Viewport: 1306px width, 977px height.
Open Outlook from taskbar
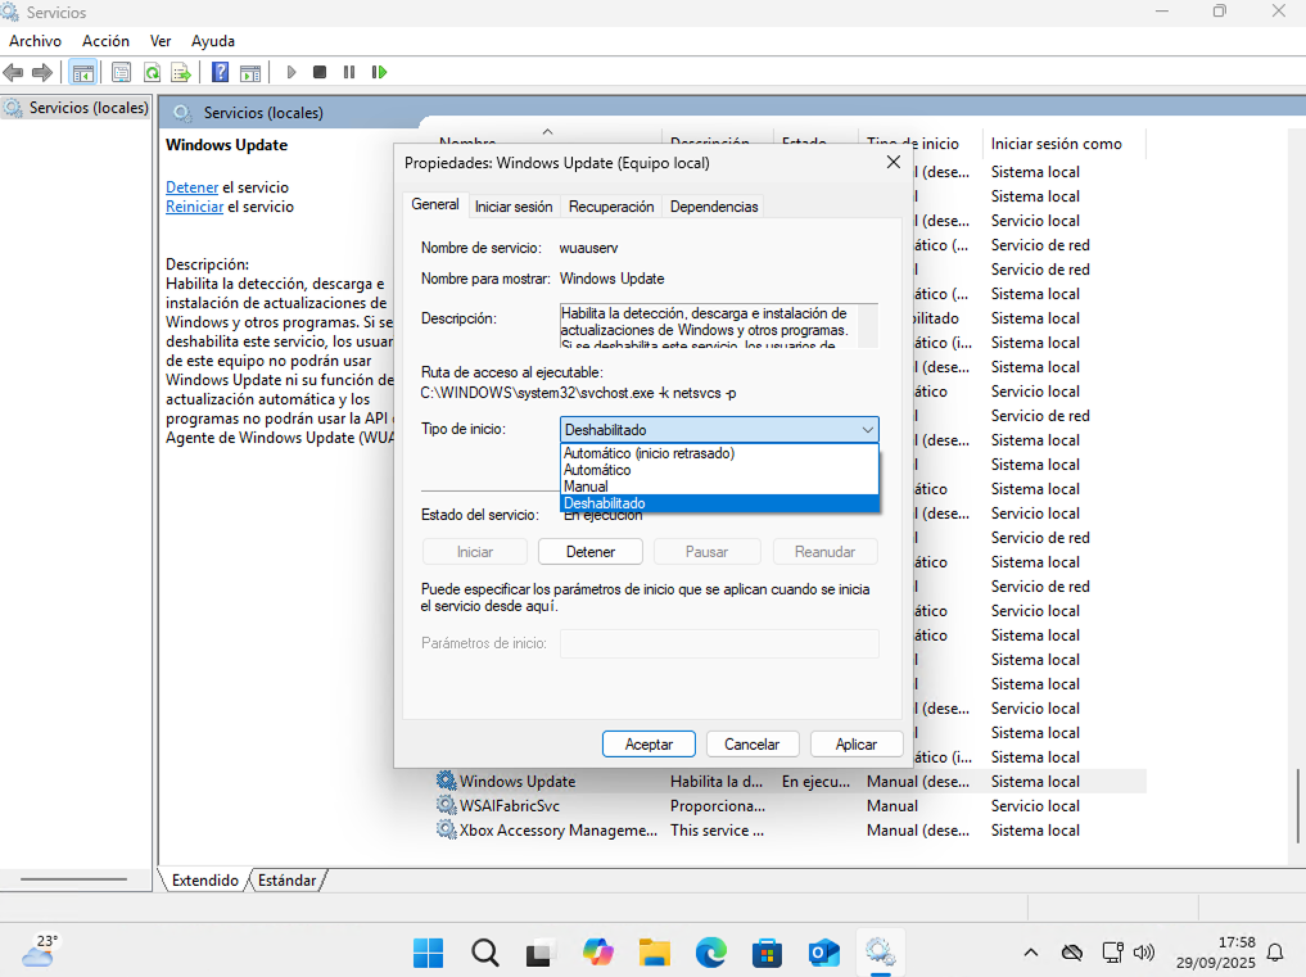click(824, 953)
